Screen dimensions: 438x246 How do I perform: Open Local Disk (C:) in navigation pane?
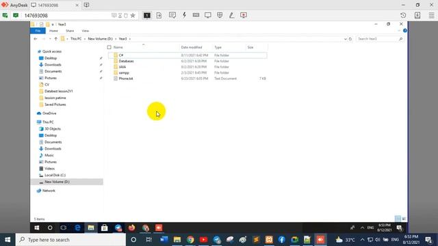55,175
